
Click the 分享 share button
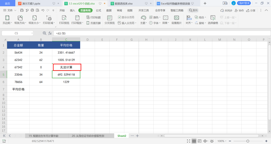251,10
